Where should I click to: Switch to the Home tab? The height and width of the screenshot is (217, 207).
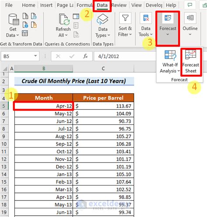pos(28,5)
